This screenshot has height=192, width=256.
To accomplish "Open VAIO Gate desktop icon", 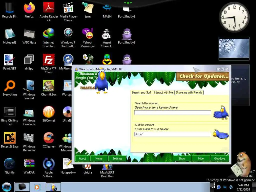I will (29, 36).
